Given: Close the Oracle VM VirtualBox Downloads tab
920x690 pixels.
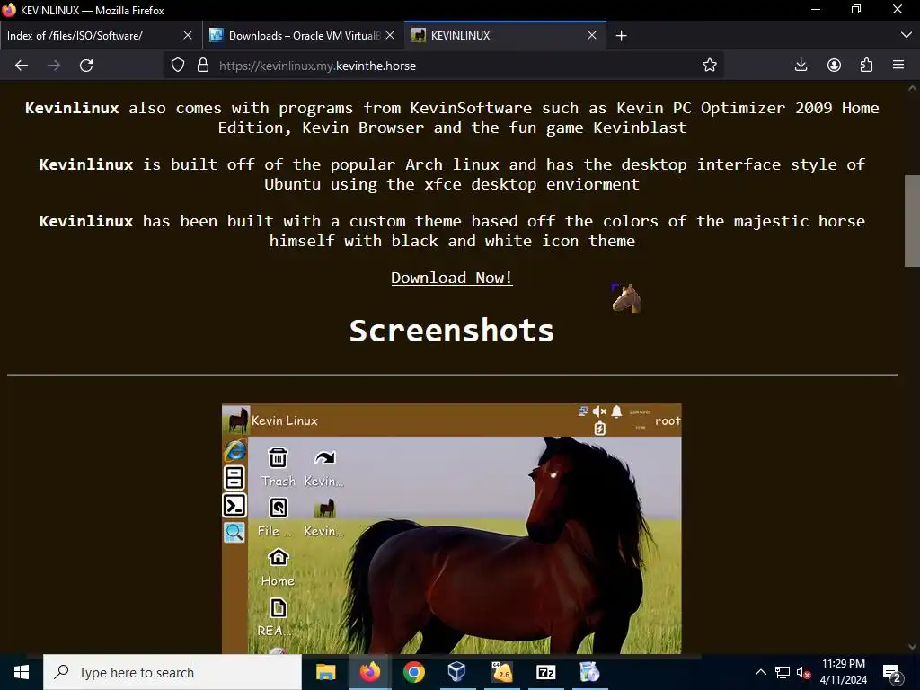Looking at the screenshot, I should (390, 36).
